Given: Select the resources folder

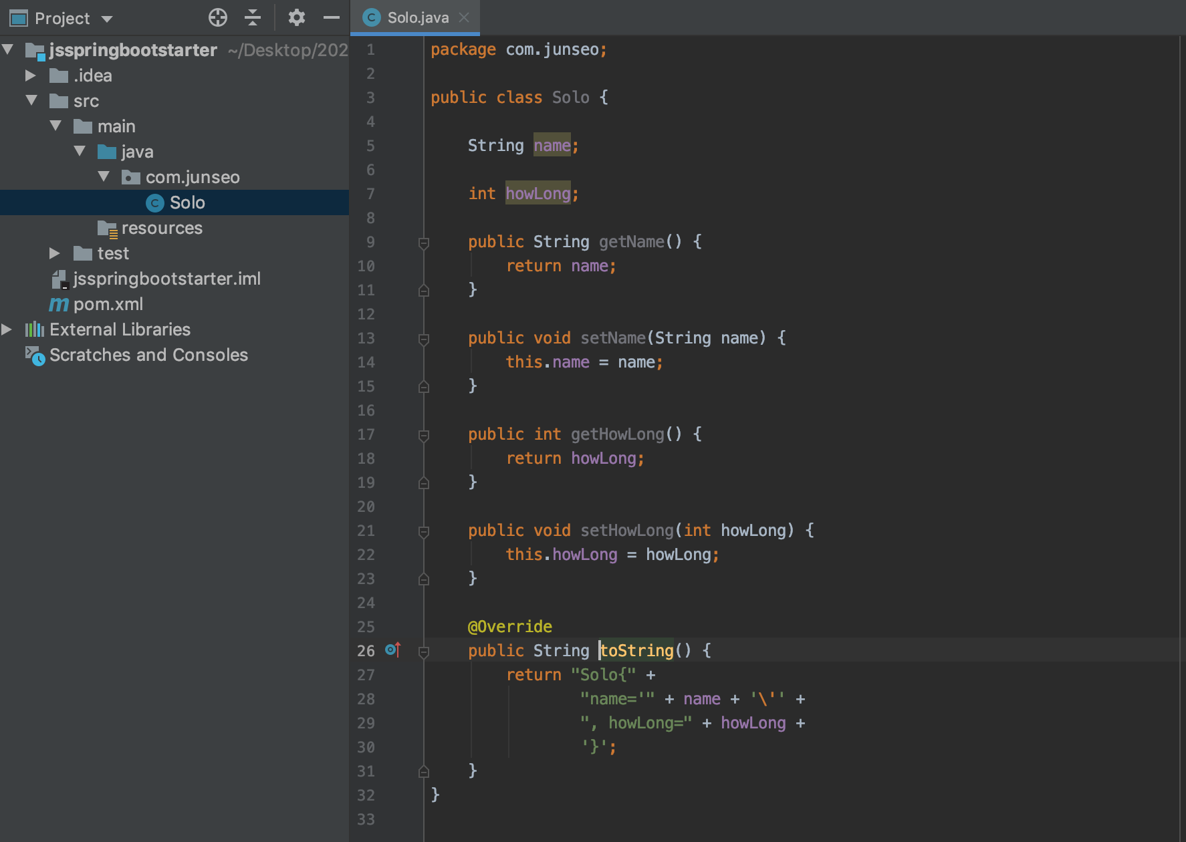Looking at the screenshot, I should click(x=161, y=229).
